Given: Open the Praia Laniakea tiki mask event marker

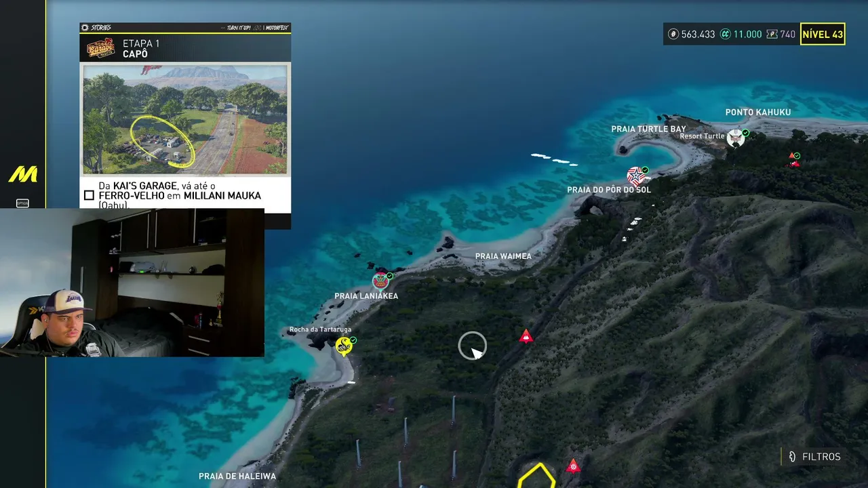Looking at the screenshot, I should point(380,281).
